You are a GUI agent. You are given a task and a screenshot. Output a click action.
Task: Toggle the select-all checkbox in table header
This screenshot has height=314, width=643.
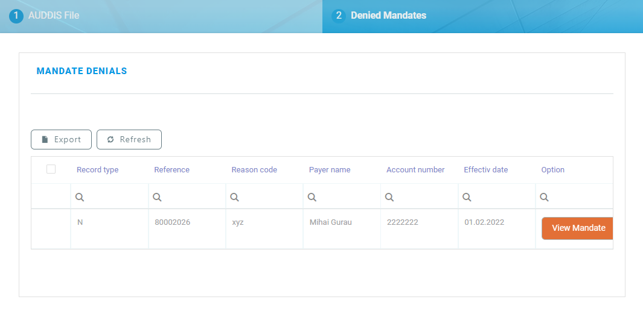pyautogui.click(x=51, y=169)
